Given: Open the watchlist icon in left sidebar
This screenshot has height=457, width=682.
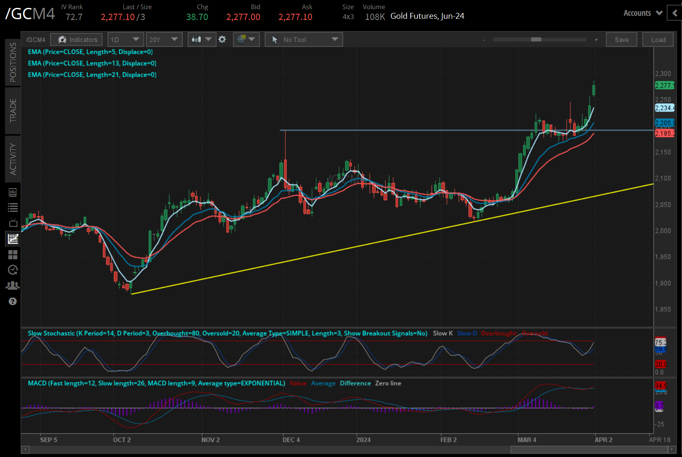Looking at the screenshot, I should (13, 207).
